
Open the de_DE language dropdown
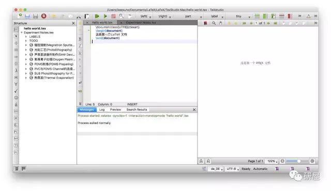point(217,169)
